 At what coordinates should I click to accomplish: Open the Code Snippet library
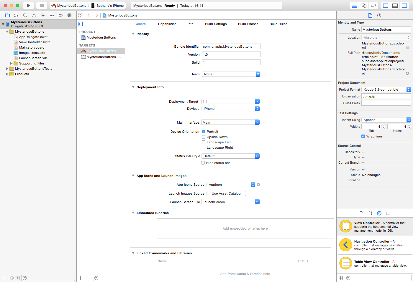click(x=370, y=213)
